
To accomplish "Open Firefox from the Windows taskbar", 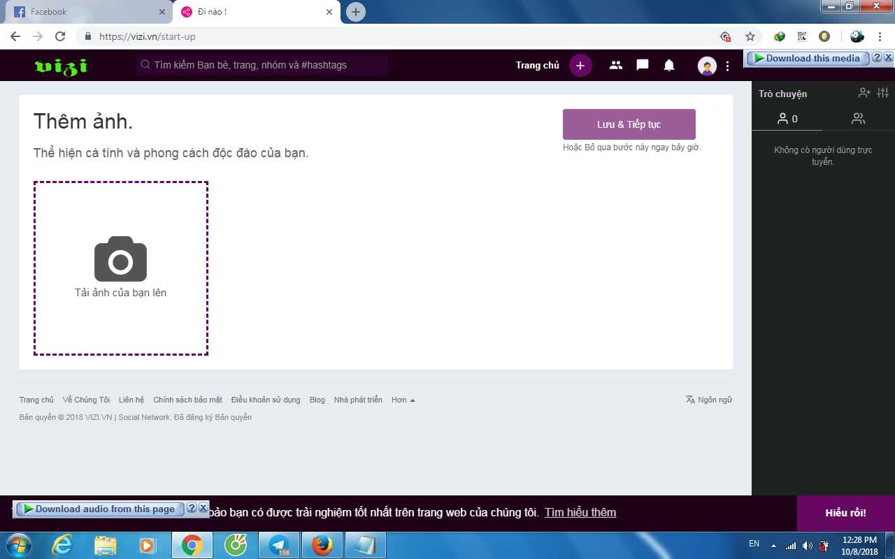I will click(322, 545).
